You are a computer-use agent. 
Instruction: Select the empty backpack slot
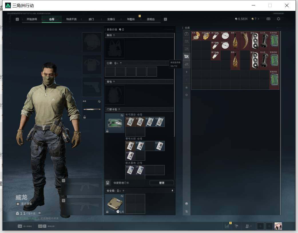pyautogui.click(x=115, y=95)
